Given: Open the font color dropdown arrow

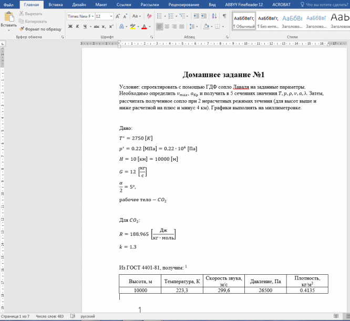Looking at the screenshot, I should pos(150,27).
